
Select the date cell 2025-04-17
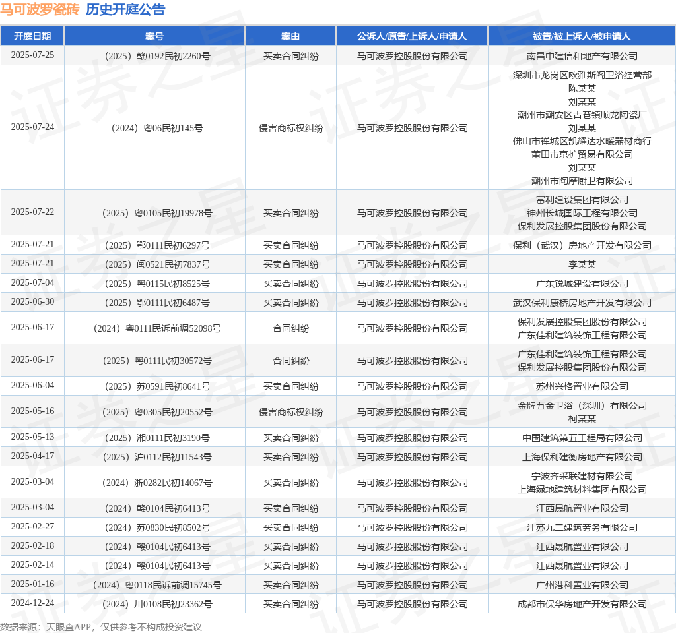pyautogui.click(x=33, y=456)
